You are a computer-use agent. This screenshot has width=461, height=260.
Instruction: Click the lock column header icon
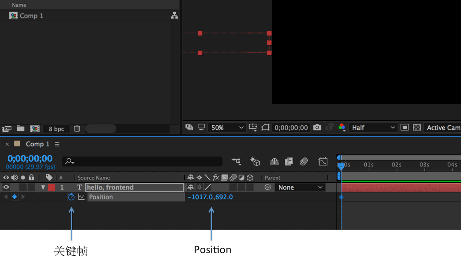click(31, 177)
